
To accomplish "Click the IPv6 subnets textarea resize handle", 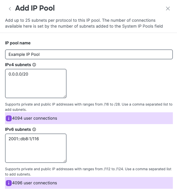I will tap(64, 161).
